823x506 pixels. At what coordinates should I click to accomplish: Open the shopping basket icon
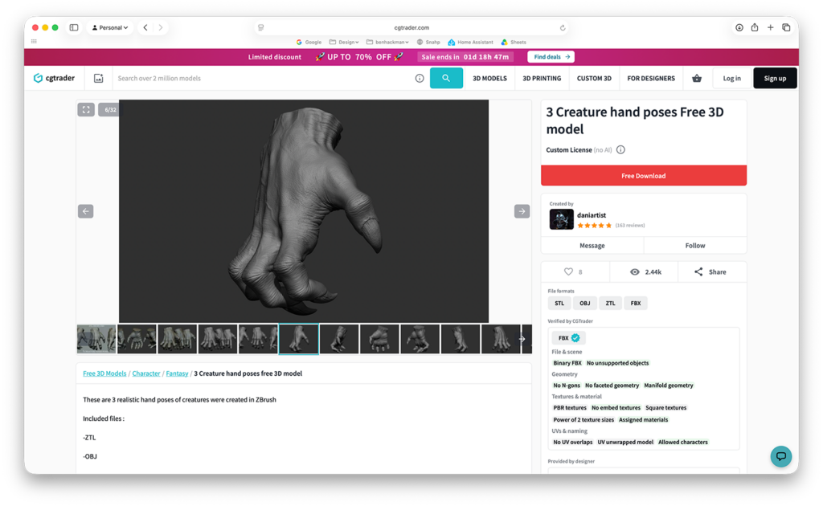697,78
